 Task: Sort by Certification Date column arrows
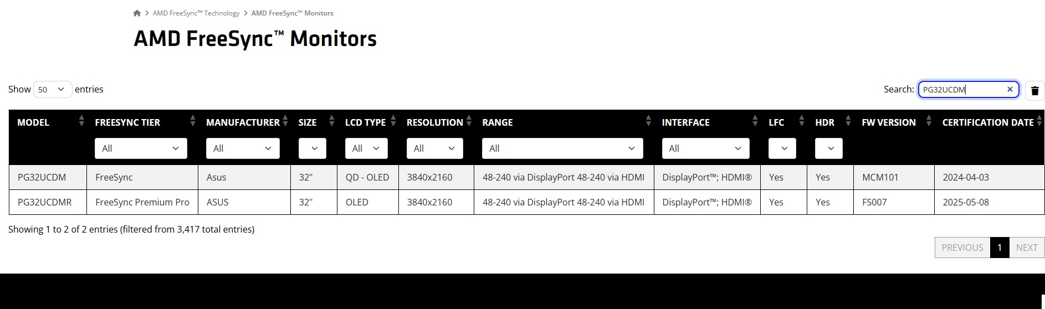[x=1040, y=121]
